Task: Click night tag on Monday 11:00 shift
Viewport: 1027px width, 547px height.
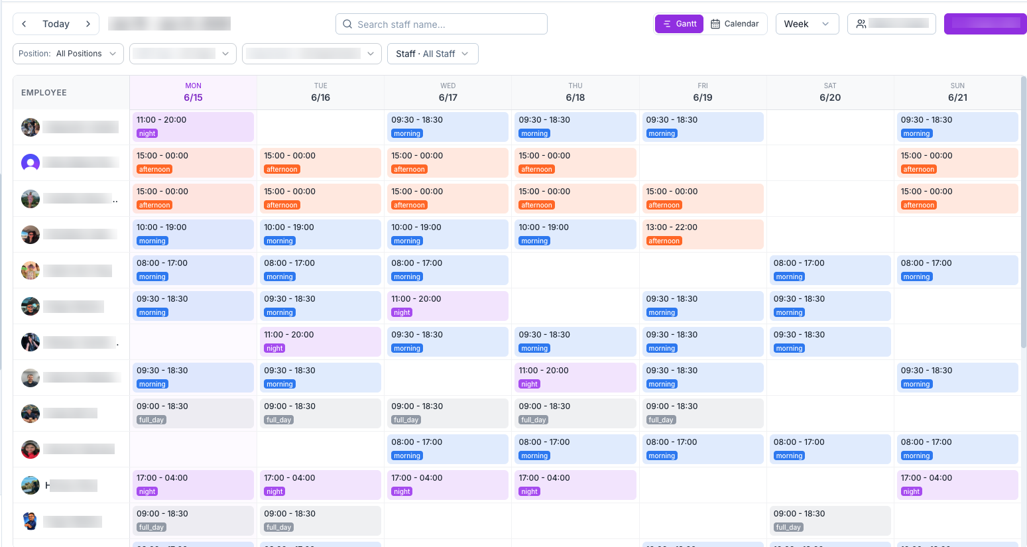Action: point(147,133)
